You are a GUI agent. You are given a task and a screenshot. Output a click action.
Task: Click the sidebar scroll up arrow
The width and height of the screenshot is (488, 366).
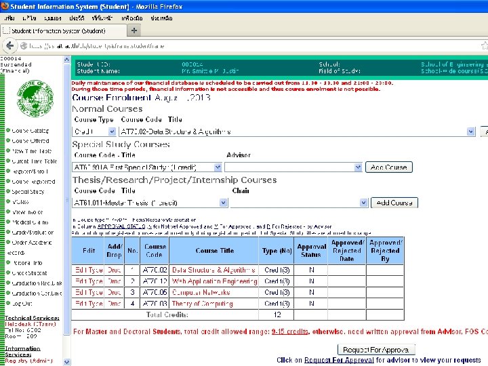coord(66,59)
